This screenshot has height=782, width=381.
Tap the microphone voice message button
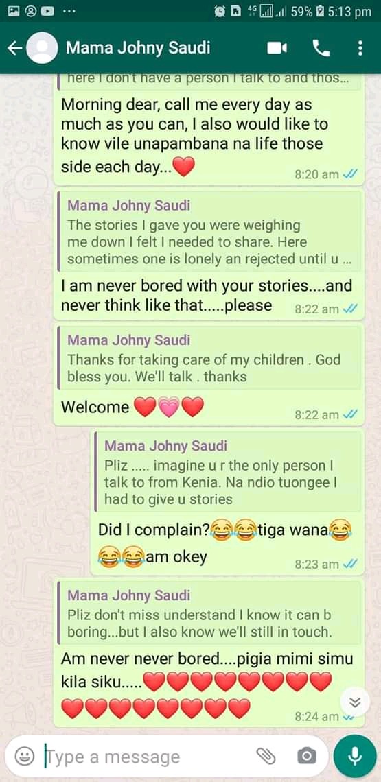coord(355,757)
